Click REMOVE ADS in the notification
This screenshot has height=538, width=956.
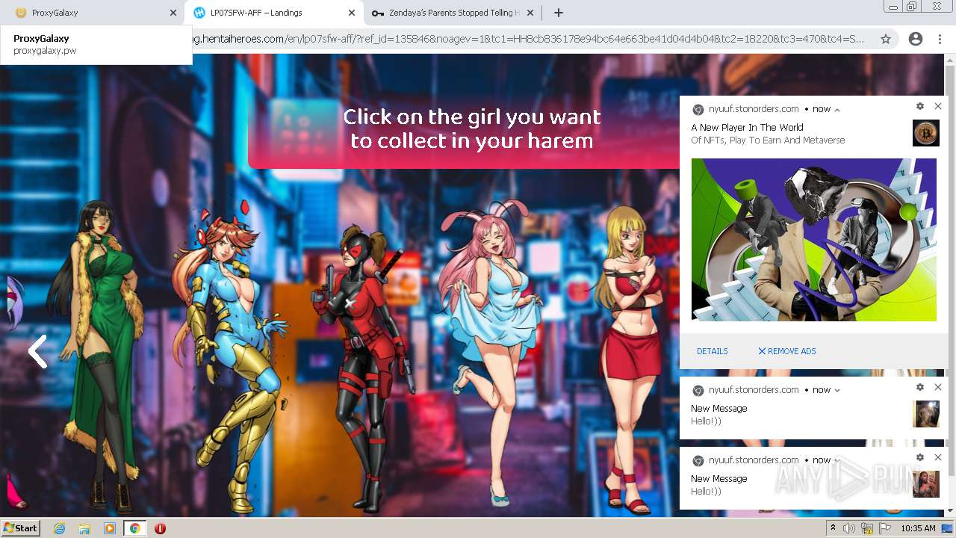tap(786, 351)
